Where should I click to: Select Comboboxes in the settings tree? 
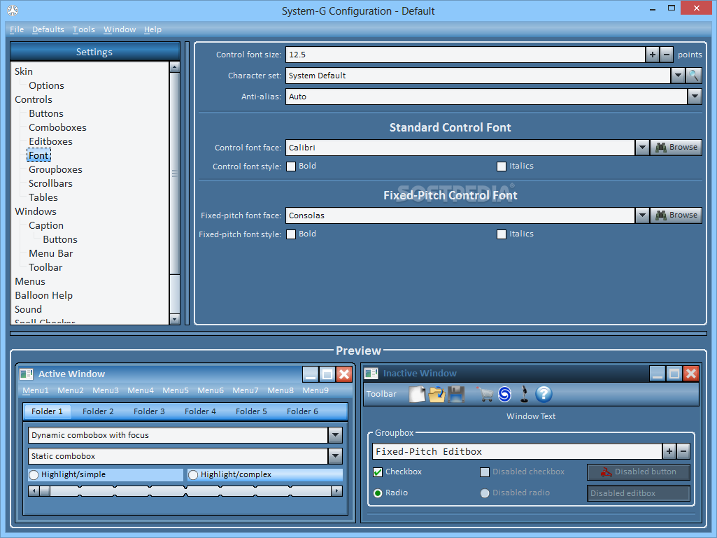click(x=57, y=127)
